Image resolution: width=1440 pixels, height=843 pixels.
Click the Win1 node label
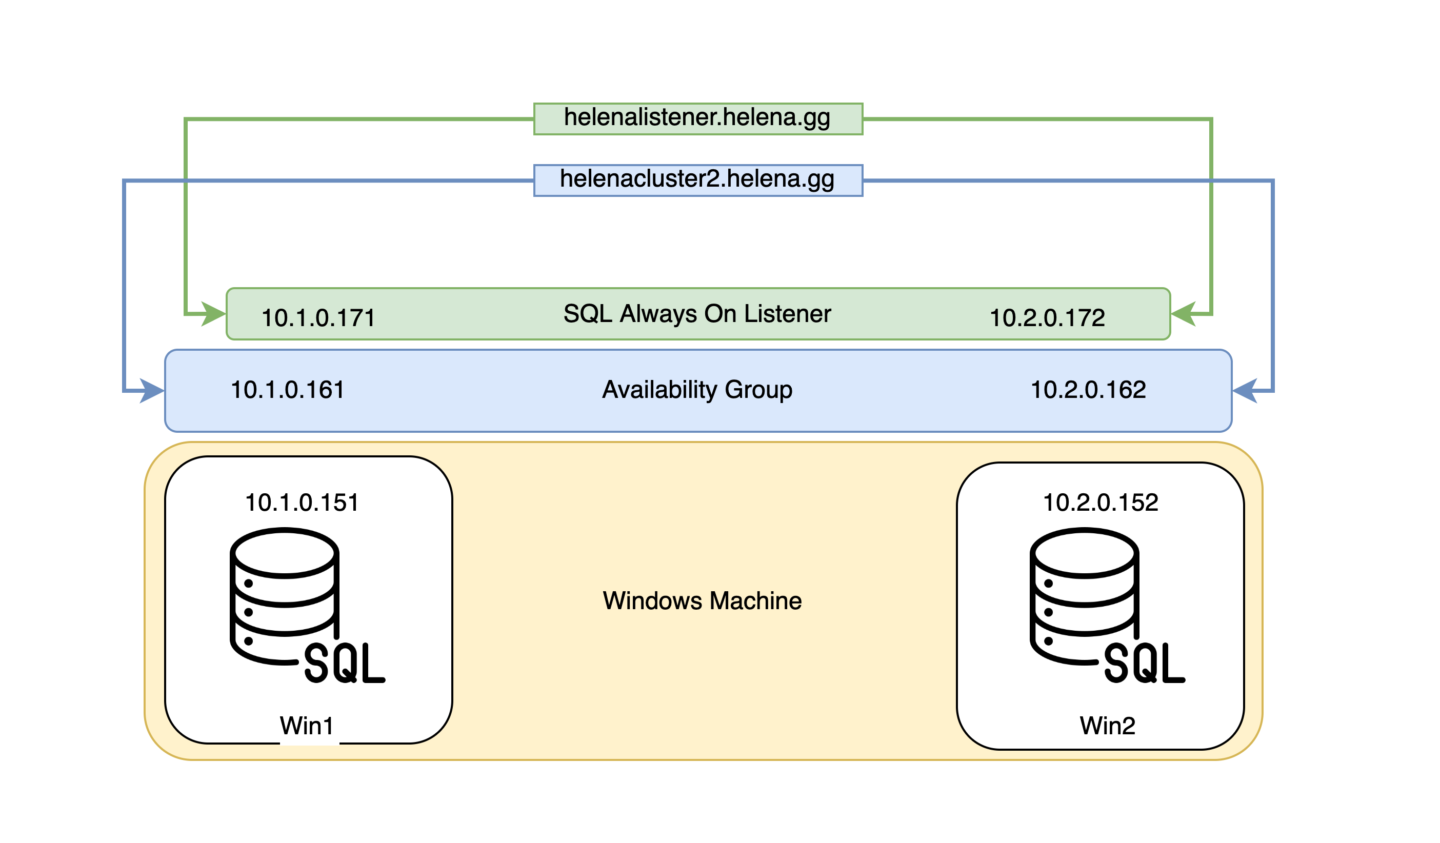click(x=307, y=726)
